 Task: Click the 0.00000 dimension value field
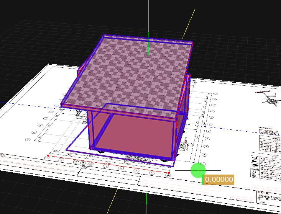[x=218, y=180]
